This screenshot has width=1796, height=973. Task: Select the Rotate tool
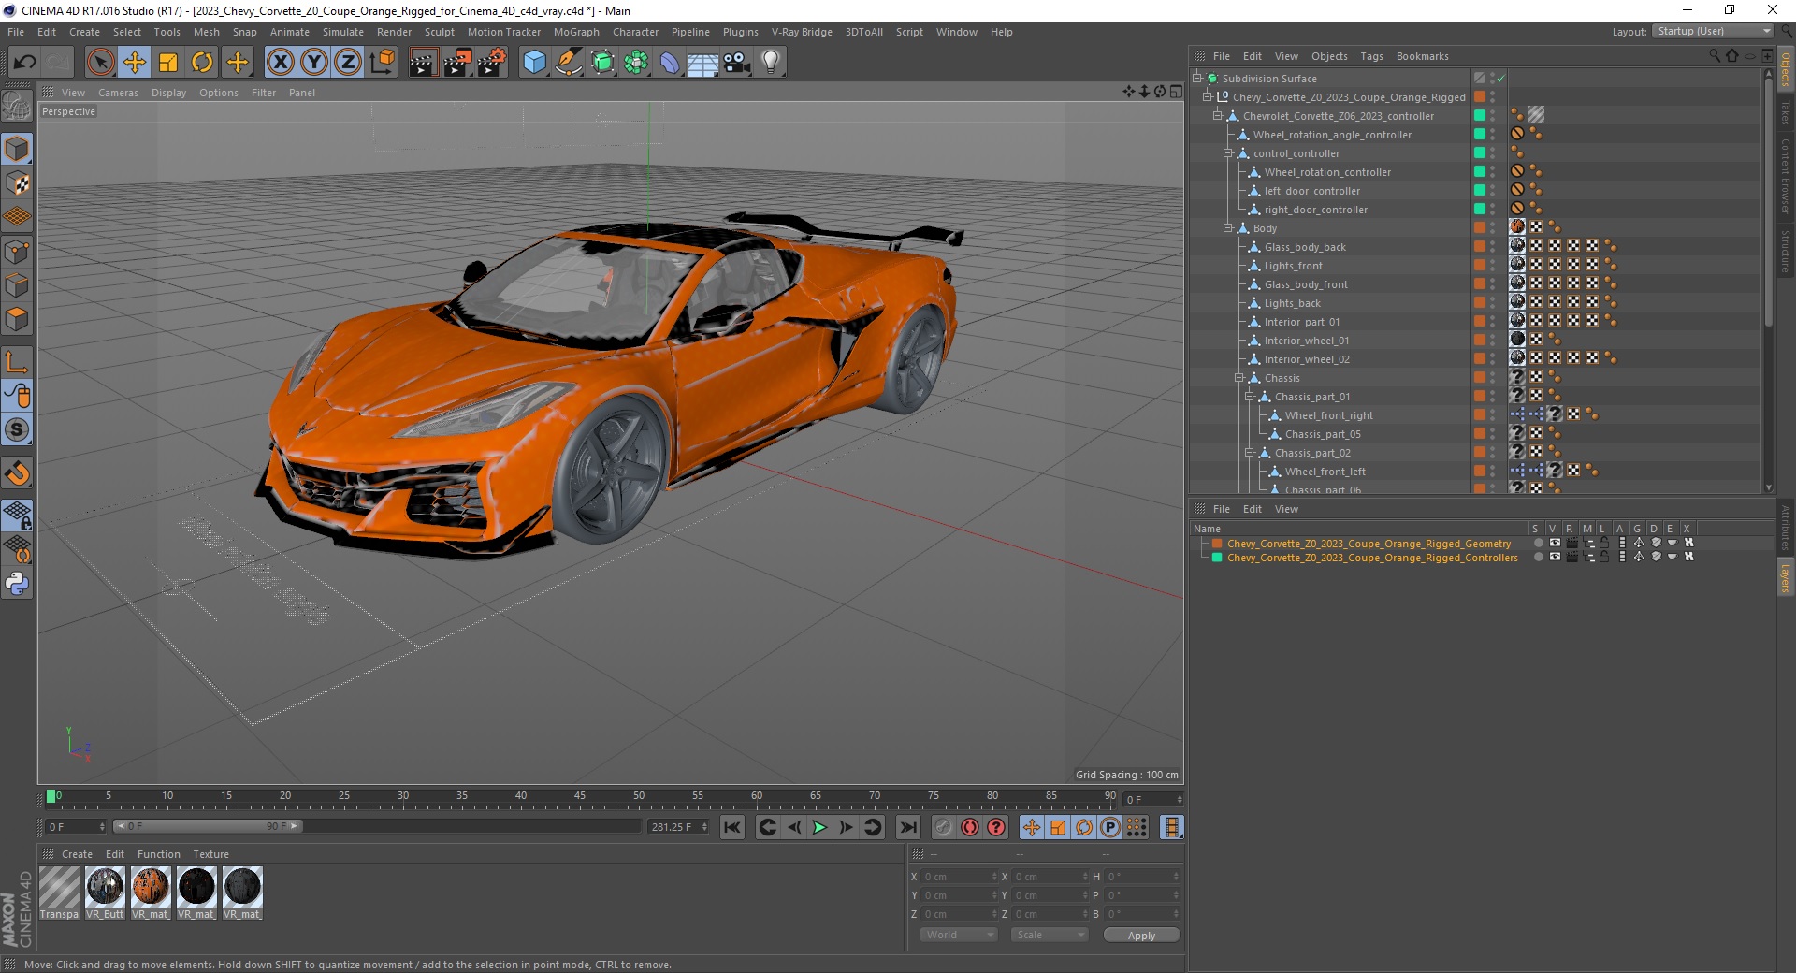(202, 63)
